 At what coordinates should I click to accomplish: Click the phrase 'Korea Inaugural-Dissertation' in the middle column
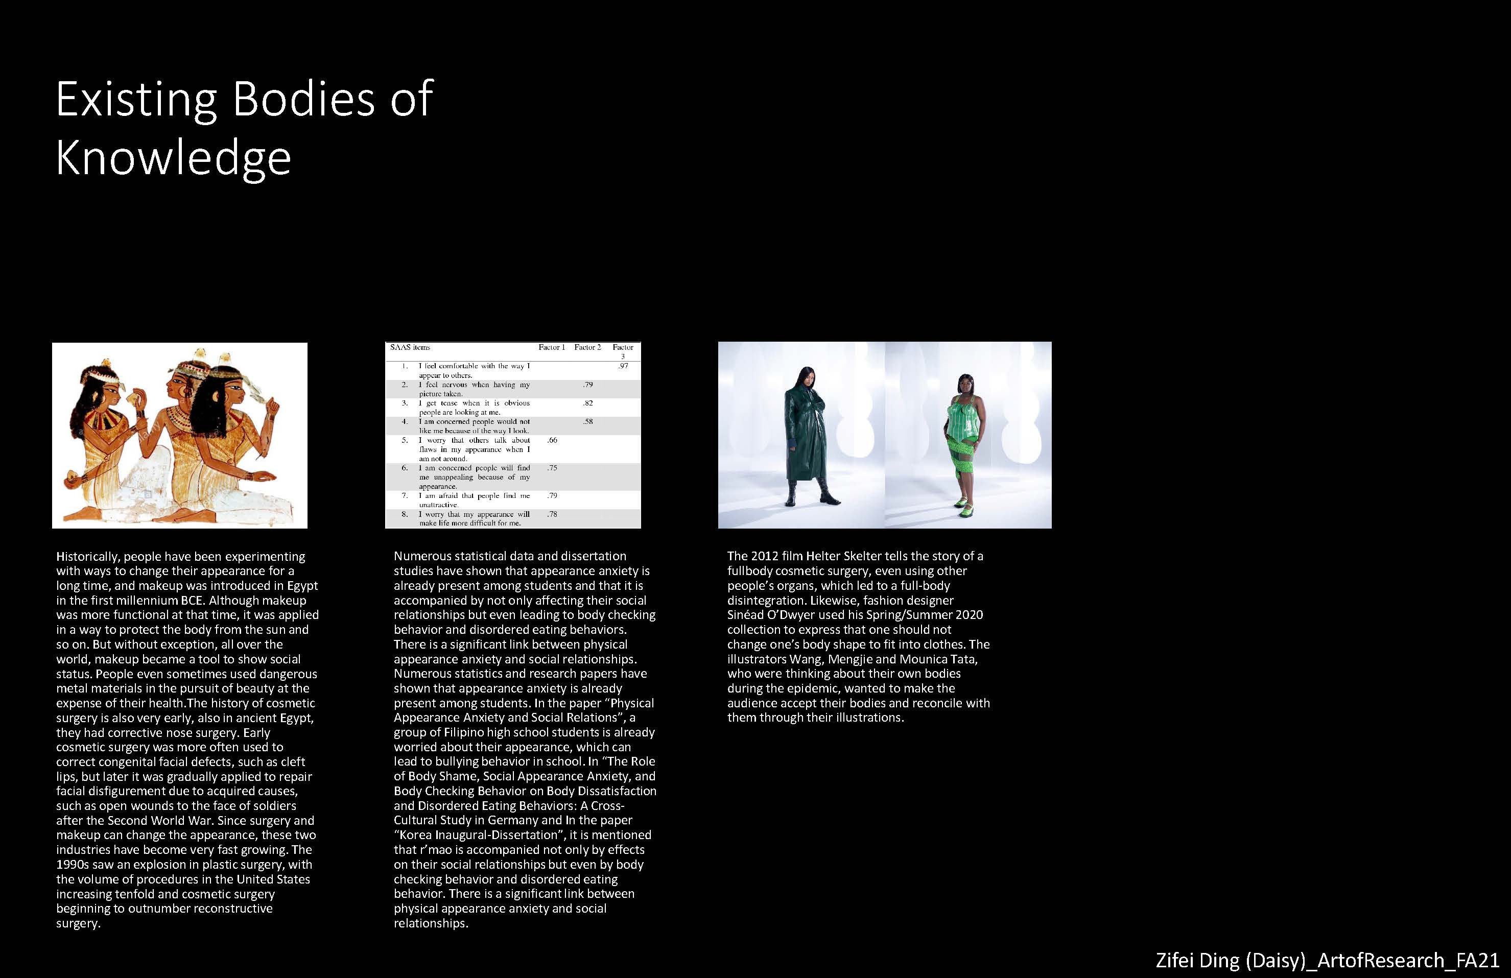(x=478, y=835)
